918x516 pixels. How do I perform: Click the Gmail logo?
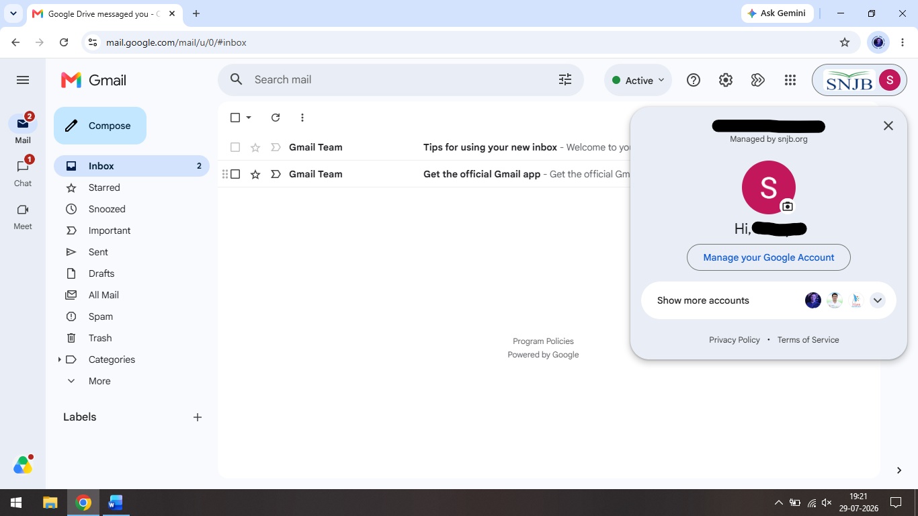[x=93, y=80]
